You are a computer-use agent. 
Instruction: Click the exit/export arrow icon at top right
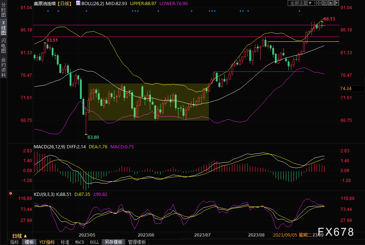click(336, 3)
